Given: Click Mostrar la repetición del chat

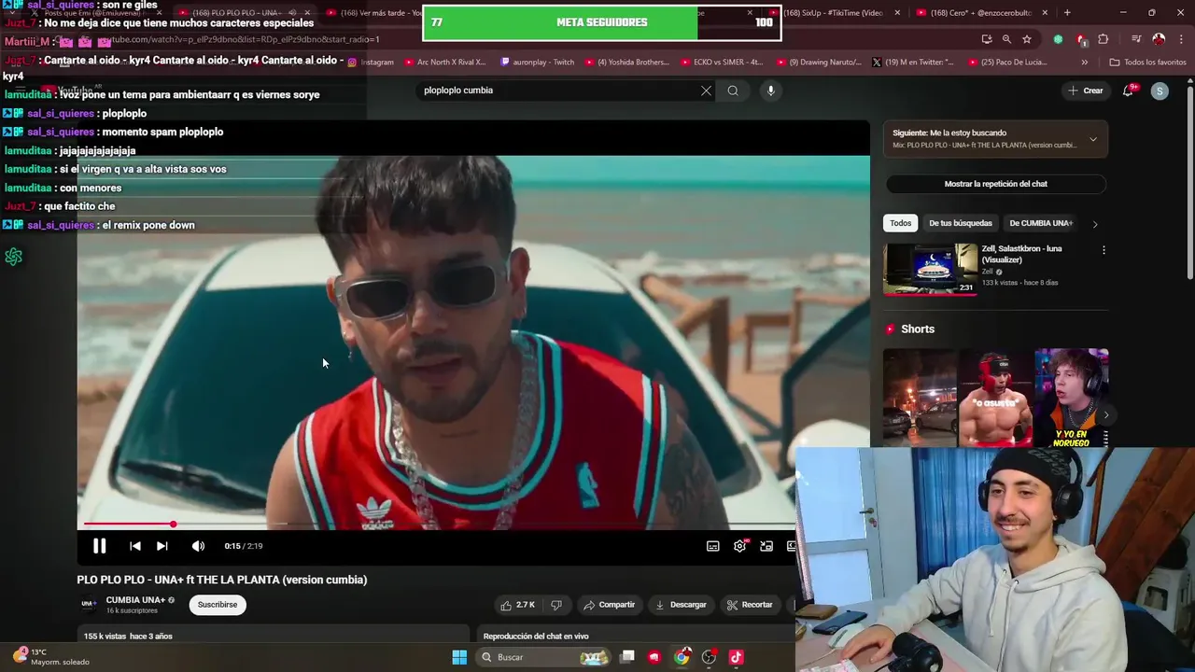Looking at the screenshot, I should (996, 184).
